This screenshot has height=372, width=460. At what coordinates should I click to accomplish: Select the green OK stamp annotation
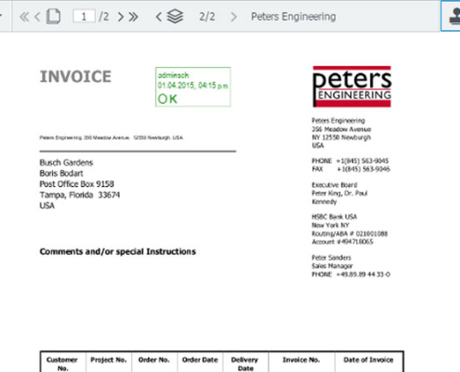(x=193, y=86)
